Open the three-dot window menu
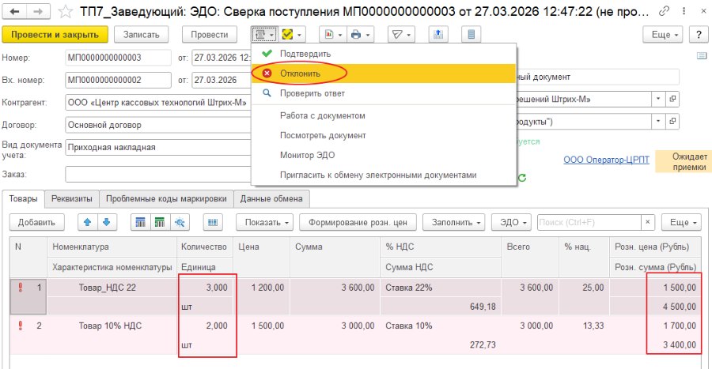 pos(684,11)
